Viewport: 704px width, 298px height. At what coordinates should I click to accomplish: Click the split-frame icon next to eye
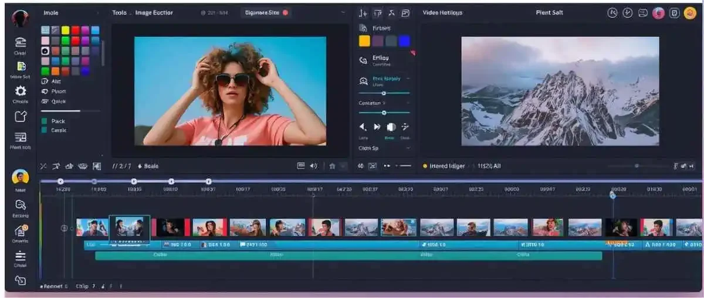point(97,167)
